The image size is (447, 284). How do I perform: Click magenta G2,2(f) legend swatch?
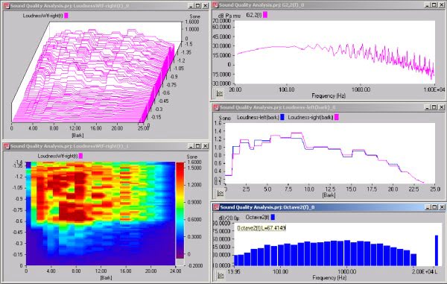(x=265, y=15)
